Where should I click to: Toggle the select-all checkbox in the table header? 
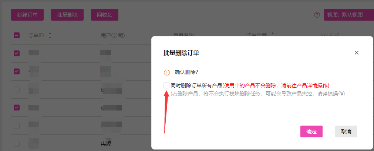click(17, 35)
